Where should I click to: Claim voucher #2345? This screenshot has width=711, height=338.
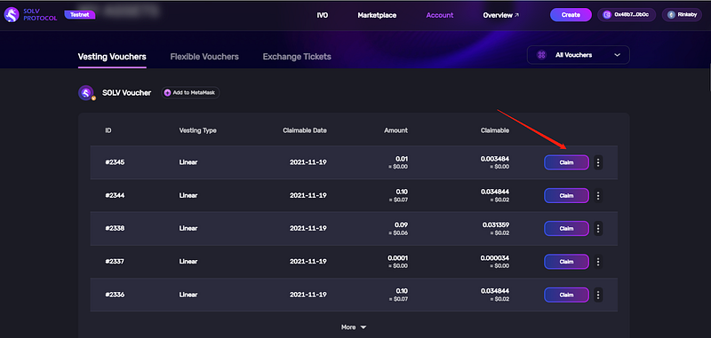point(566,162)
